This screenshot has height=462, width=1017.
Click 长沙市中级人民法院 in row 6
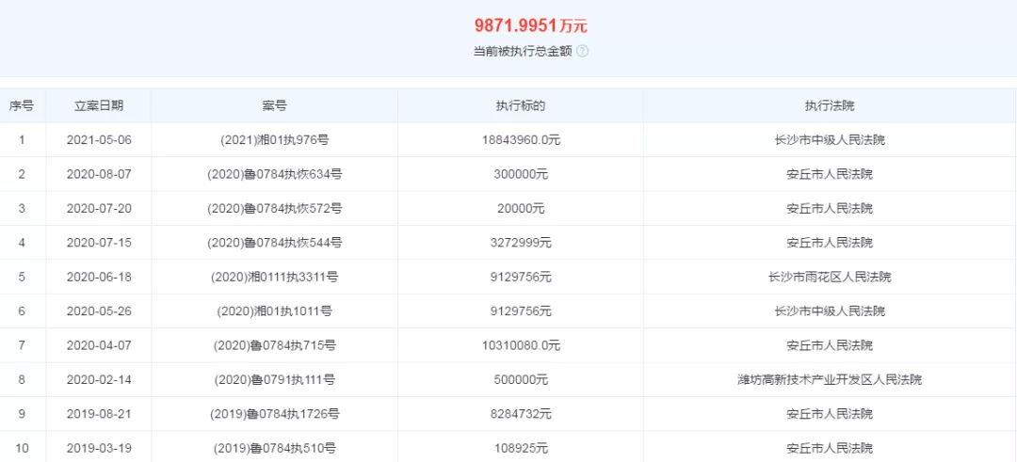point(830,311)
